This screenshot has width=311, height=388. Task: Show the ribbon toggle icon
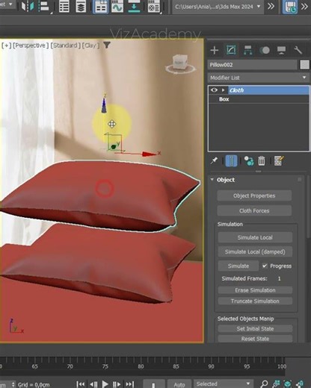coord(100,6)
